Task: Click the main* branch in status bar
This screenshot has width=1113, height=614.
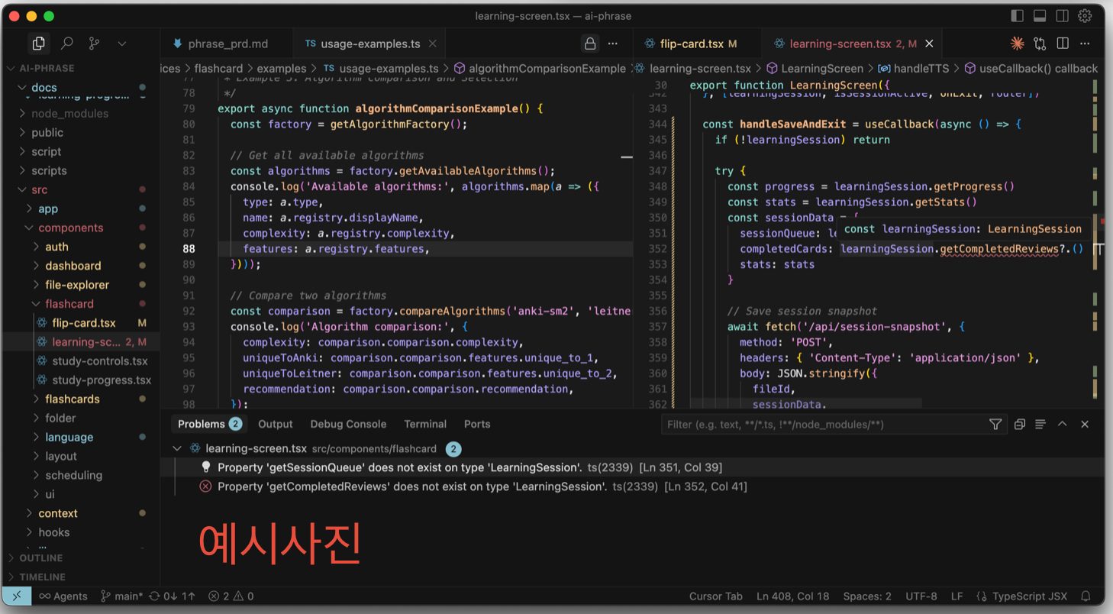Action: [x=122, y=596]
